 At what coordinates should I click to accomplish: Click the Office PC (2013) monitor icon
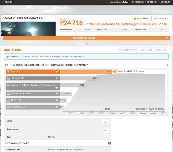pos(8,107)
